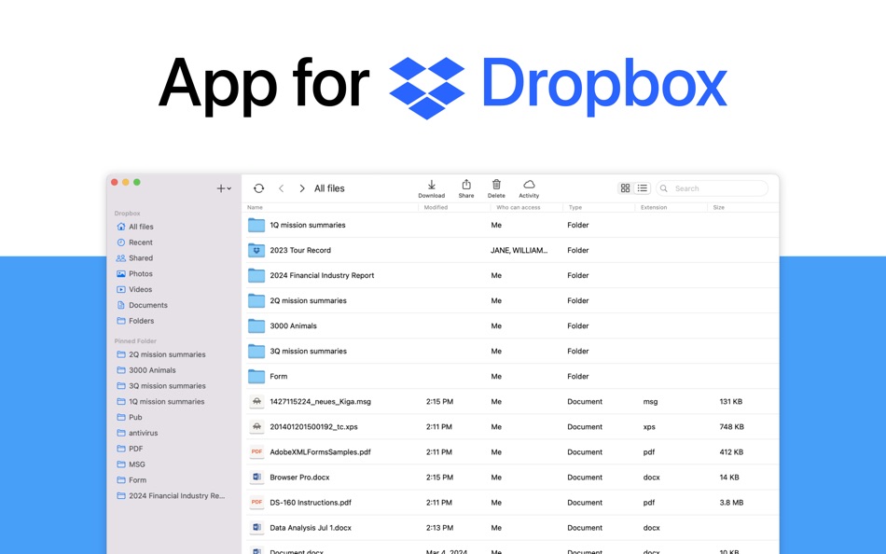Open pinned folder 2Q mission summaries
The width and height of the screenshot is (886, 554).
pos(161,354)
